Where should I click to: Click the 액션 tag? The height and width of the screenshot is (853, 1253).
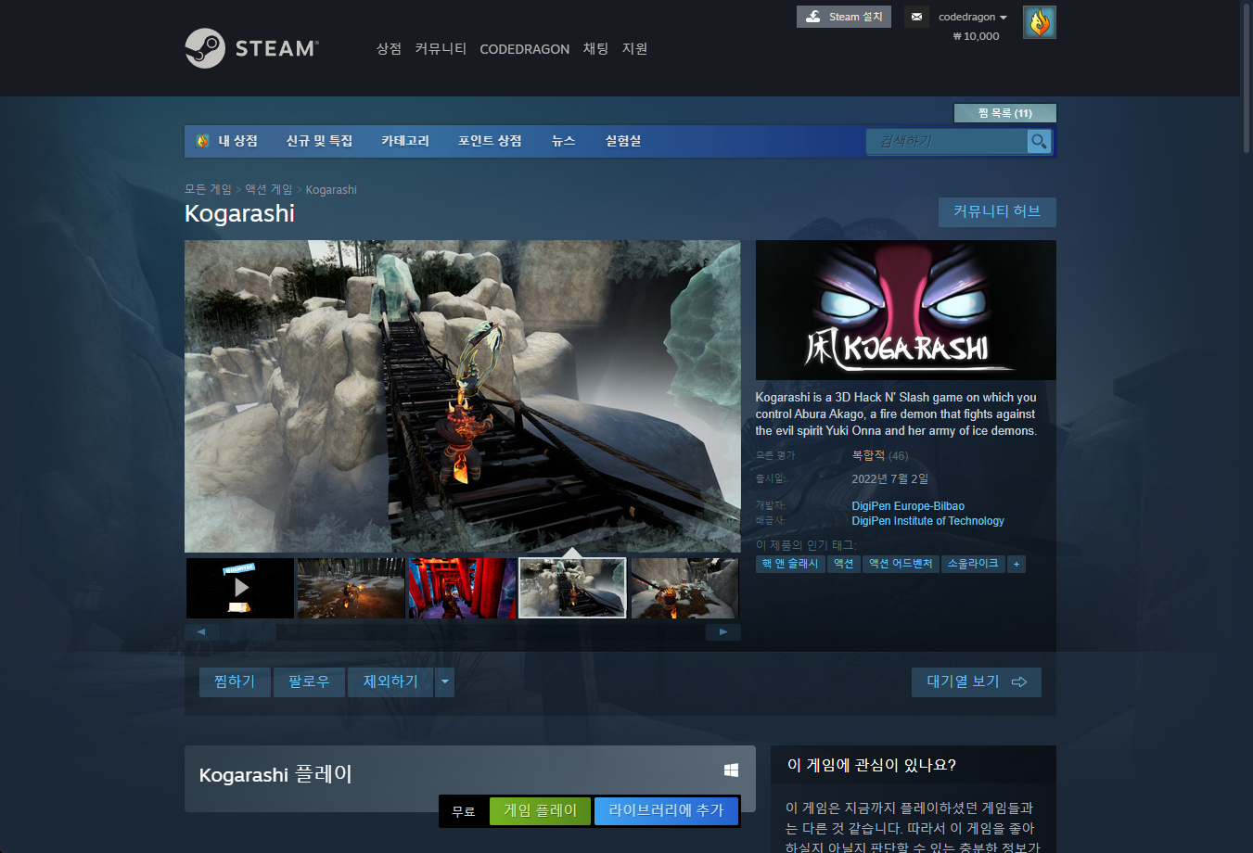843,564
